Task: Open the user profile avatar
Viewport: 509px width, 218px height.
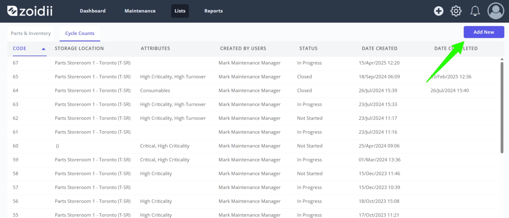Action: point(495,11)
